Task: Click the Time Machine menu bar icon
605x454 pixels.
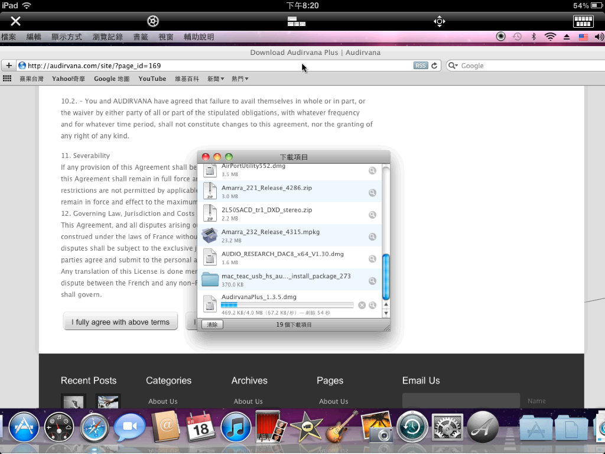Action: coord(517,37)
